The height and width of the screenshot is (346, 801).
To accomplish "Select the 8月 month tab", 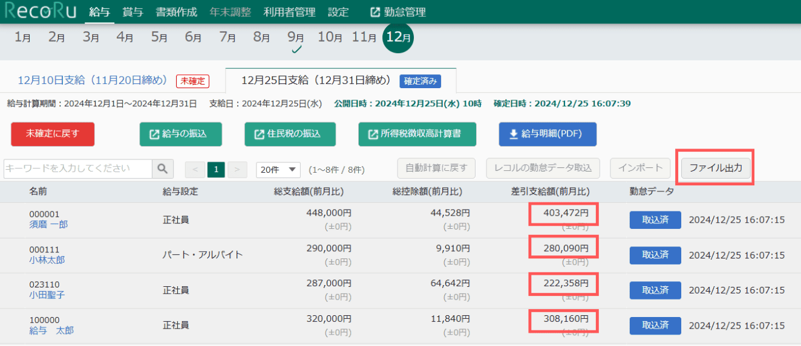I will tap(261, 37).
